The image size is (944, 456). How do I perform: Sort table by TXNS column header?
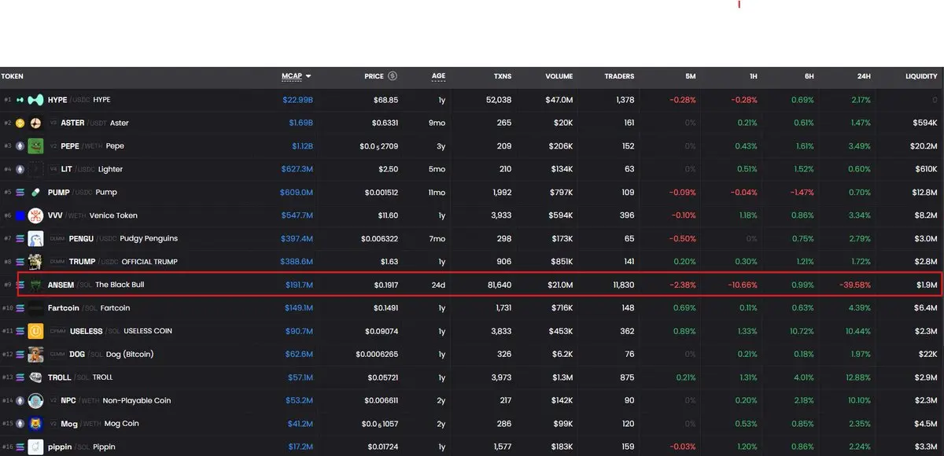(502, 76)
